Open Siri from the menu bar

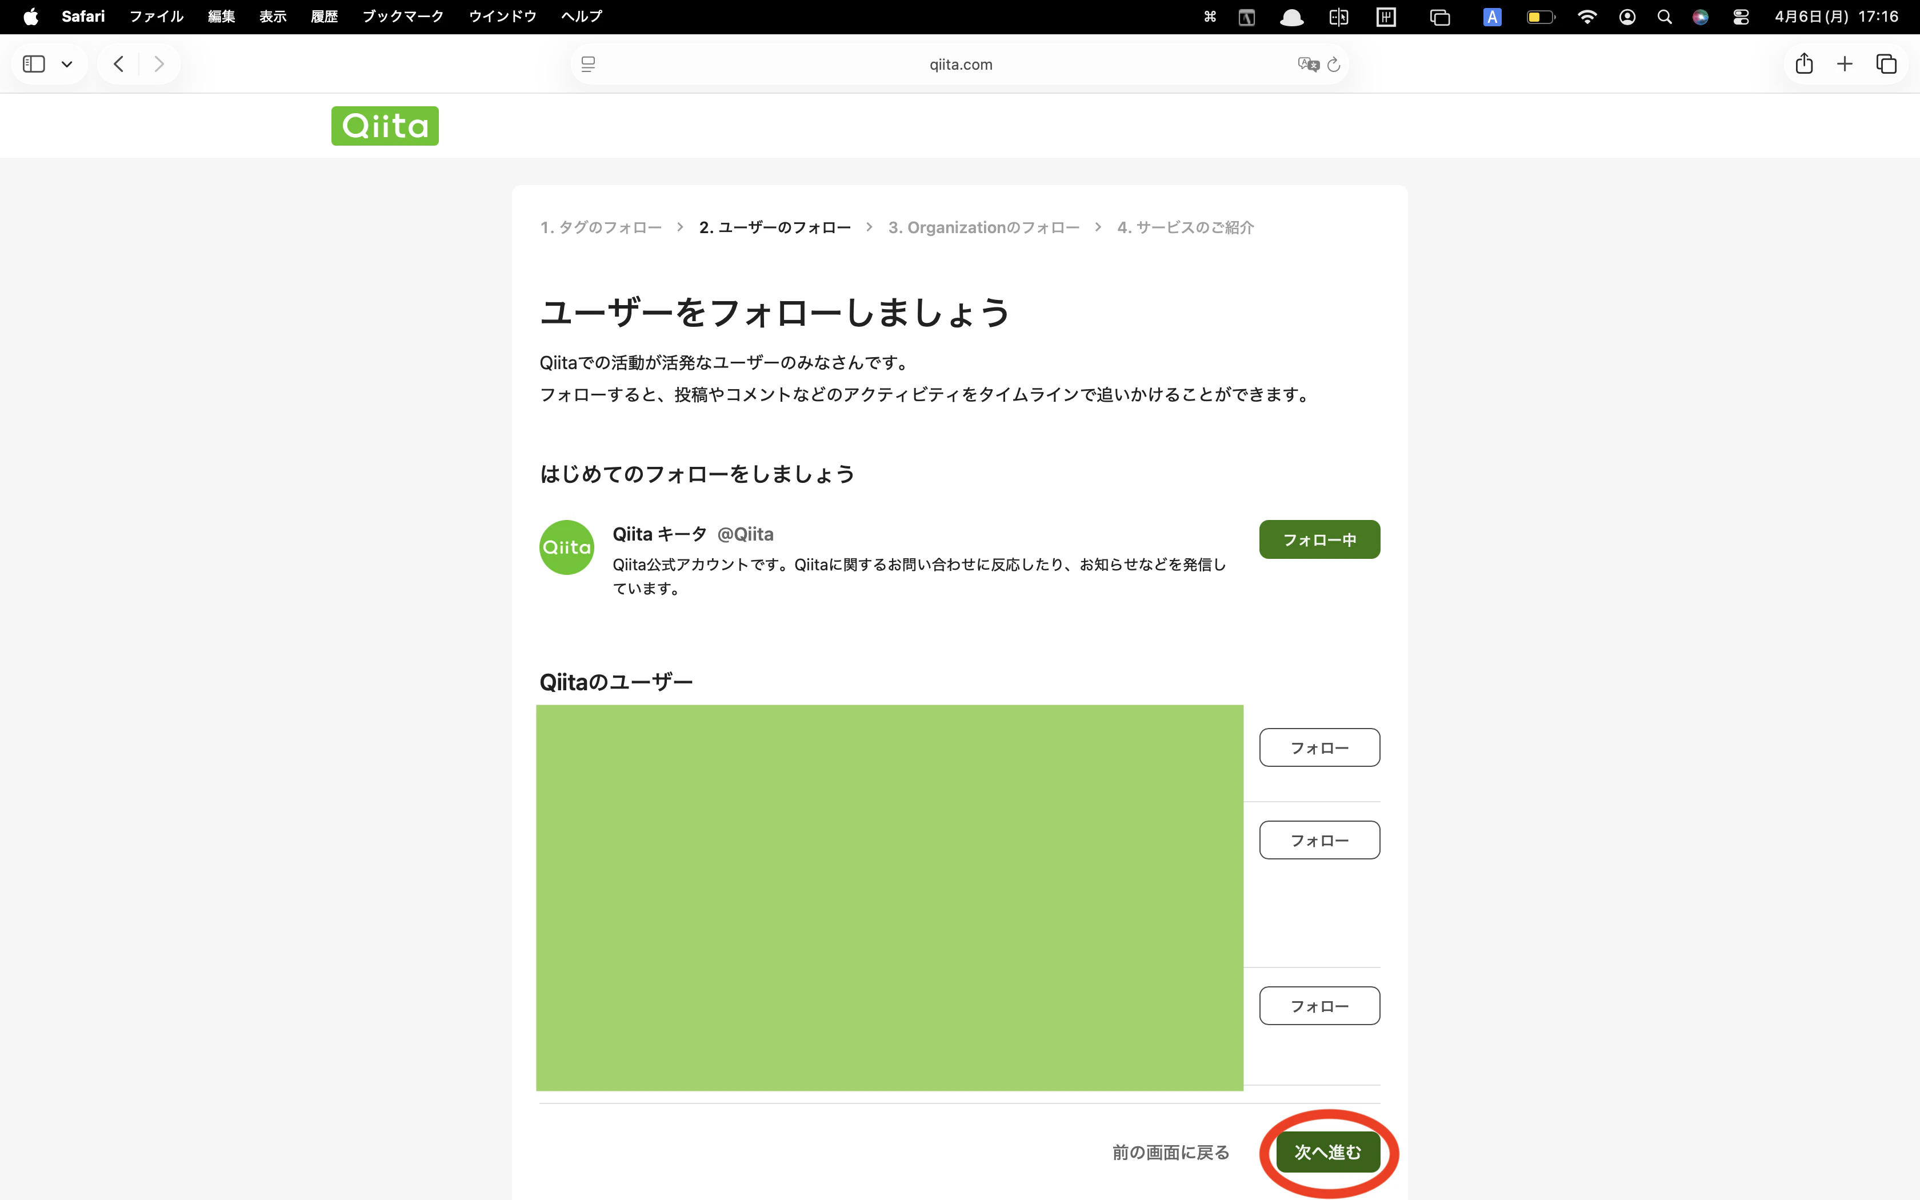[x=1700, y=17]
